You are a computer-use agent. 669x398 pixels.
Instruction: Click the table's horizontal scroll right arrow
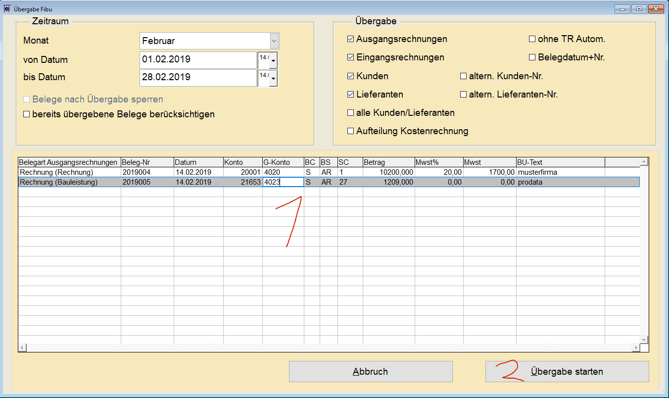click(635, 348)
